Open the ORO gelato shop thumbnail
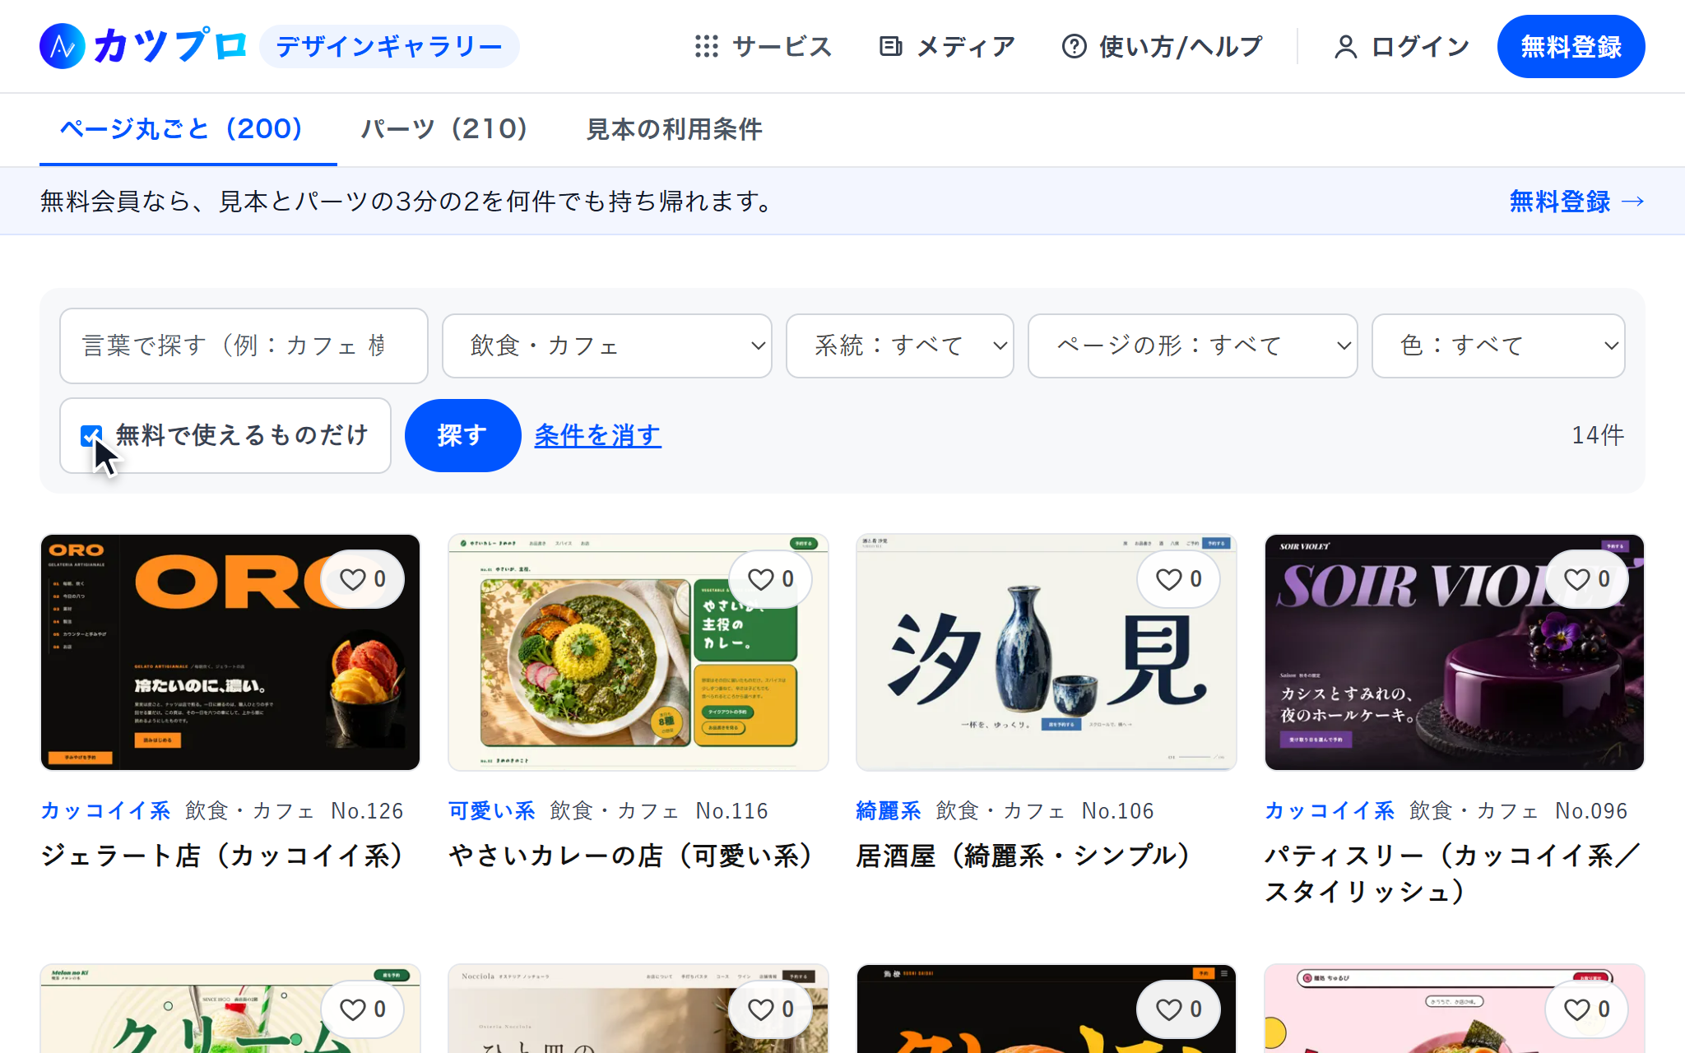The height and width of the screenshot is (1053, 1685). (230, 652)
